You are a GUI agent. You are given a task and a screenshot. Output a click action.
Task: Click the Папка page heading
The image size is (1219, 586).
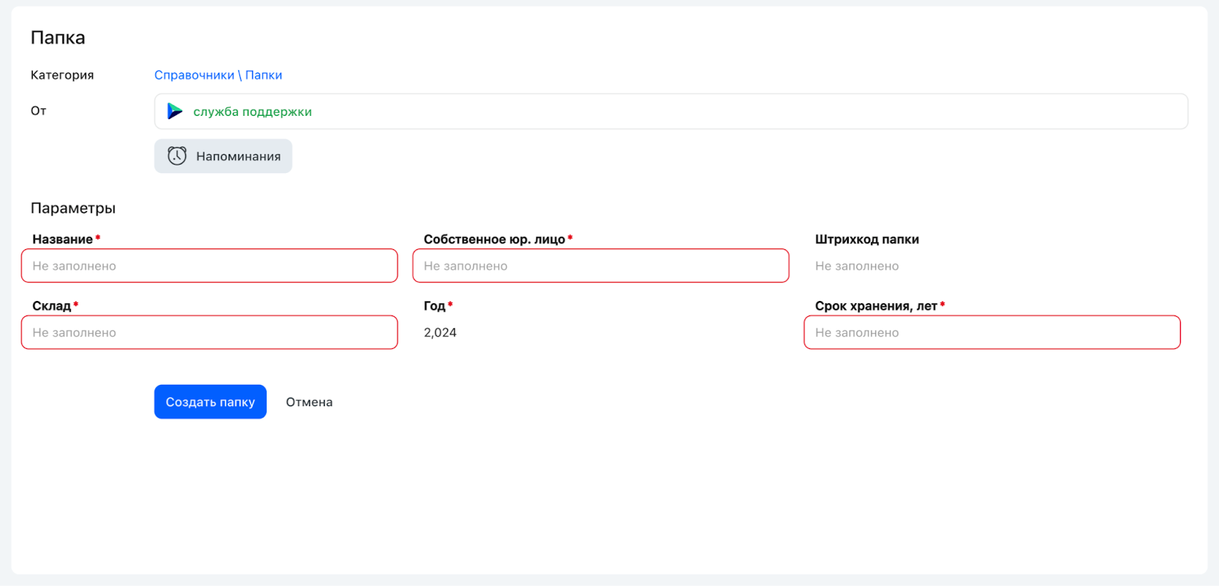click(x=58, y=37)
